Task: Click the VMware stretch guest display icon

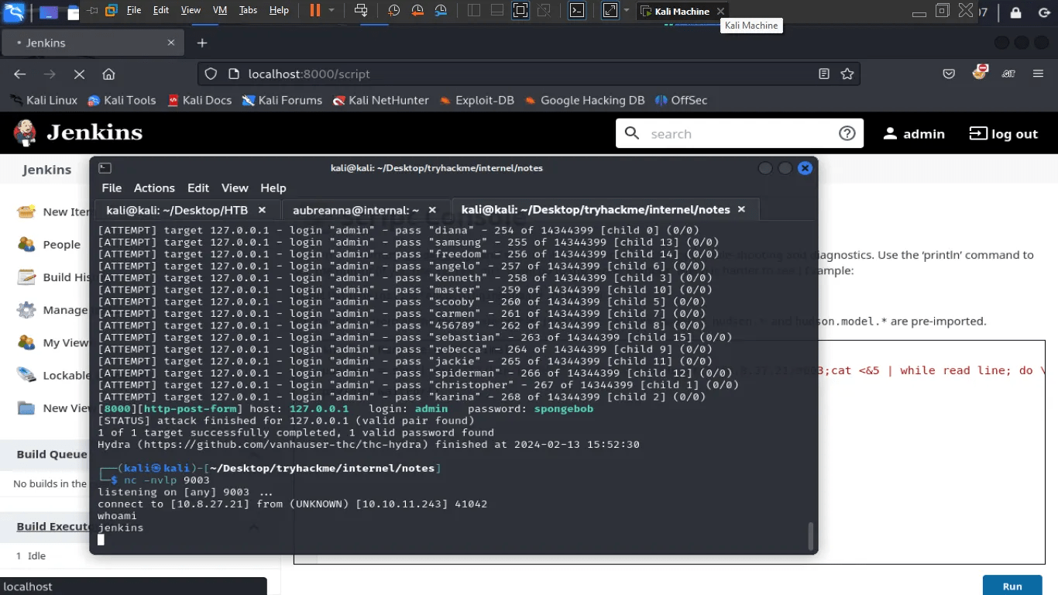Action: click(x=610, y=11)
